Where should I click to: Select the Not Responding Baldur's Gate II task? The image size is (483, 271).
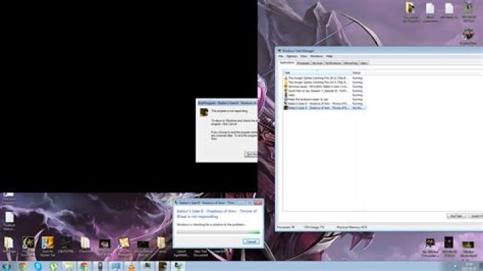[325, 108]
